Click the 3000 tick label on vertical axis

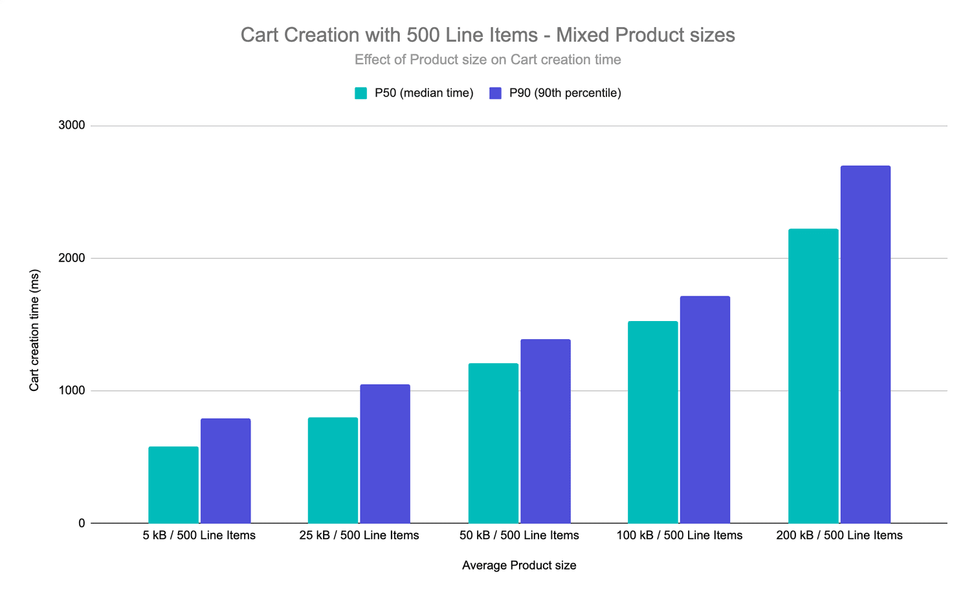point(72,126)
